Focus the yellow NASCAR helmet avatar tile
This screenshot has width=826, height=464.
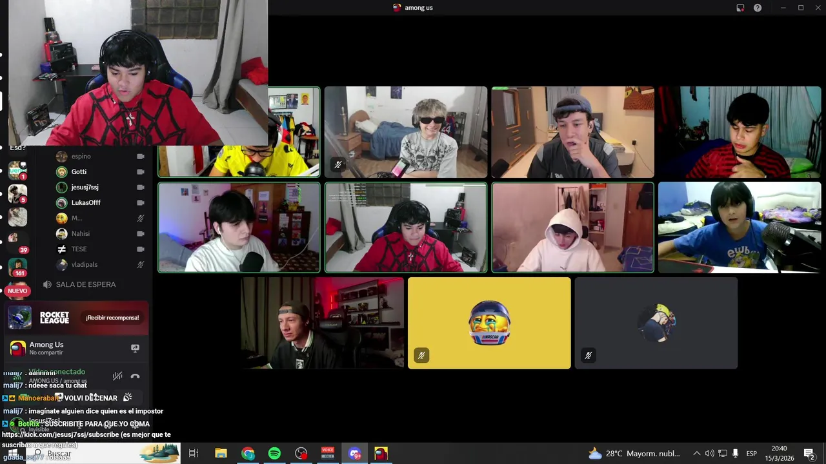pos(489,323)
